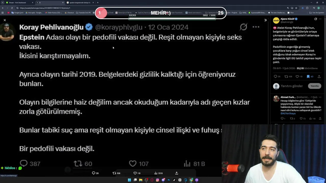The width and height of the screenshot is (326, 183).
Task: Open Chrome profile avatar
Action: pos(318,8)
